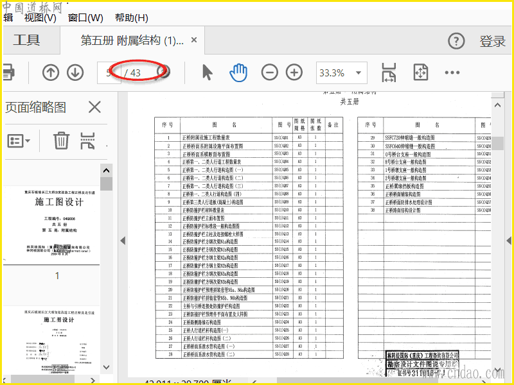Go to previous page with up arrow
Viewport: 514px width, 385px height.
point(51,73)
